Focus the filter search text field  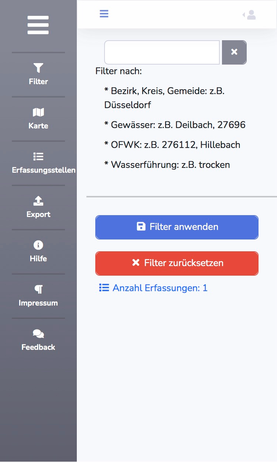click(162, 52)
